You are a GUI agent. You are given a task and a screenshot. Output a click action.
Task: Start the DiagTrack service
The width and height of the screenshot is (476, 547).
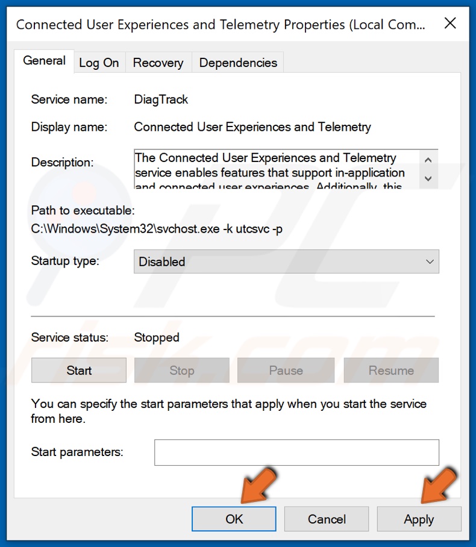tap(78, 370)
